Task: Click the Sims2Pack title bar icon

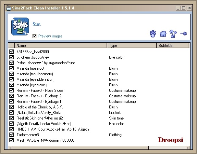Action: (8, 8)
